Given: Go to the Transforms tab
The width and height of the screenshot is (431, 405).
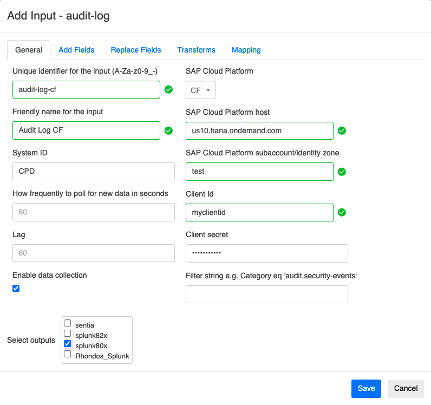Looking at the screenshot, I should (196, 50).
